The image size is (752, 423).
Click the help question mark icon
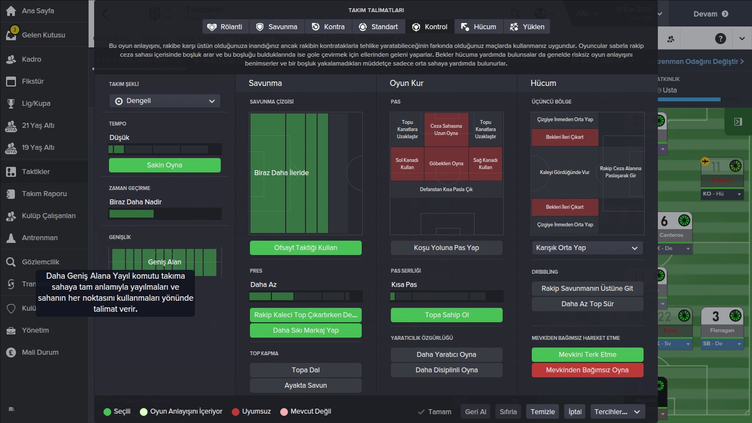(x=721, y=39)
